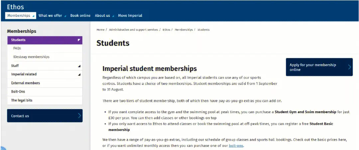Follow the bolt-ons hyperlink in the paragraph

coord(236,145)
